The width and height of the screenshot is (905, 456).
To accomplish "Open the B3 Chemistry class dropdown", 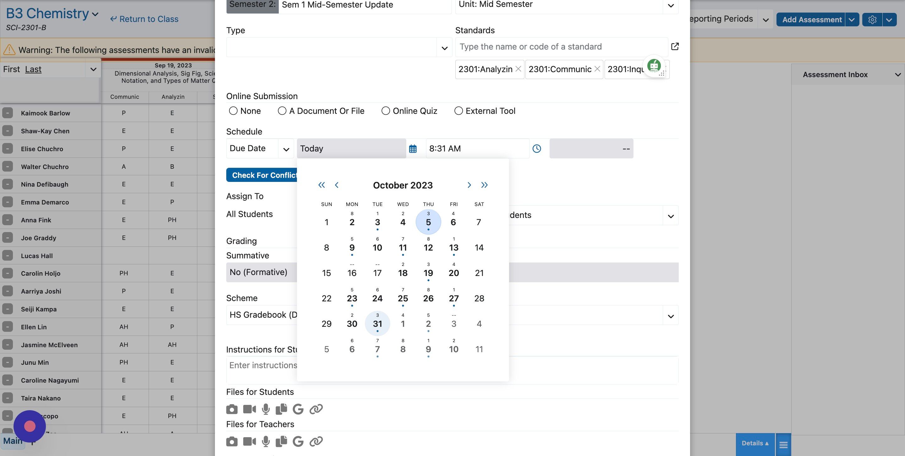I will (x=95, y=14).
